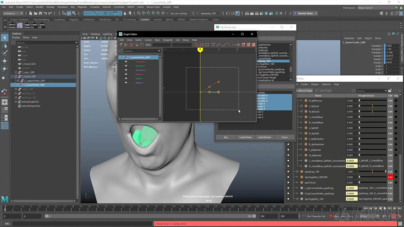
Task: Expand jawDrop_100 in the Shape Editor
Action: [x=297, y=172]
